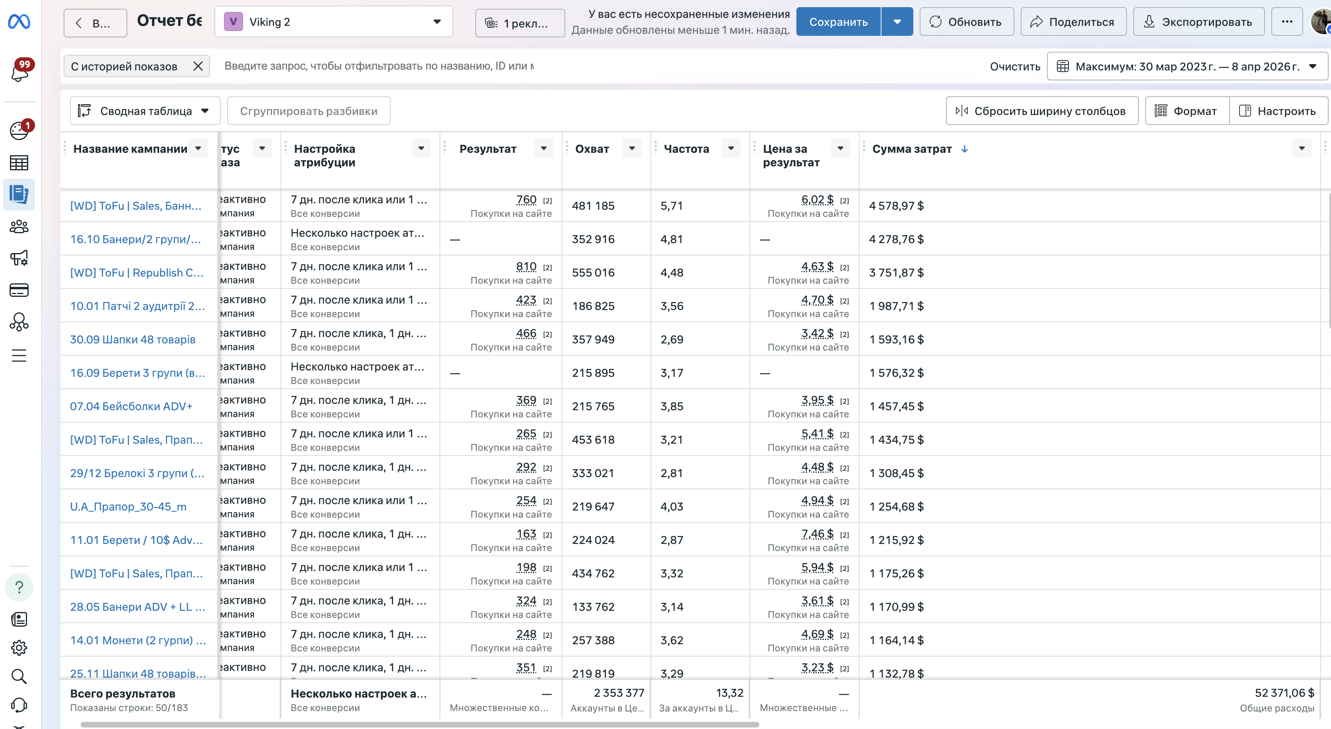Remove the 'С историей показов' filter
1331x729 pixels.
pos(198,66)
